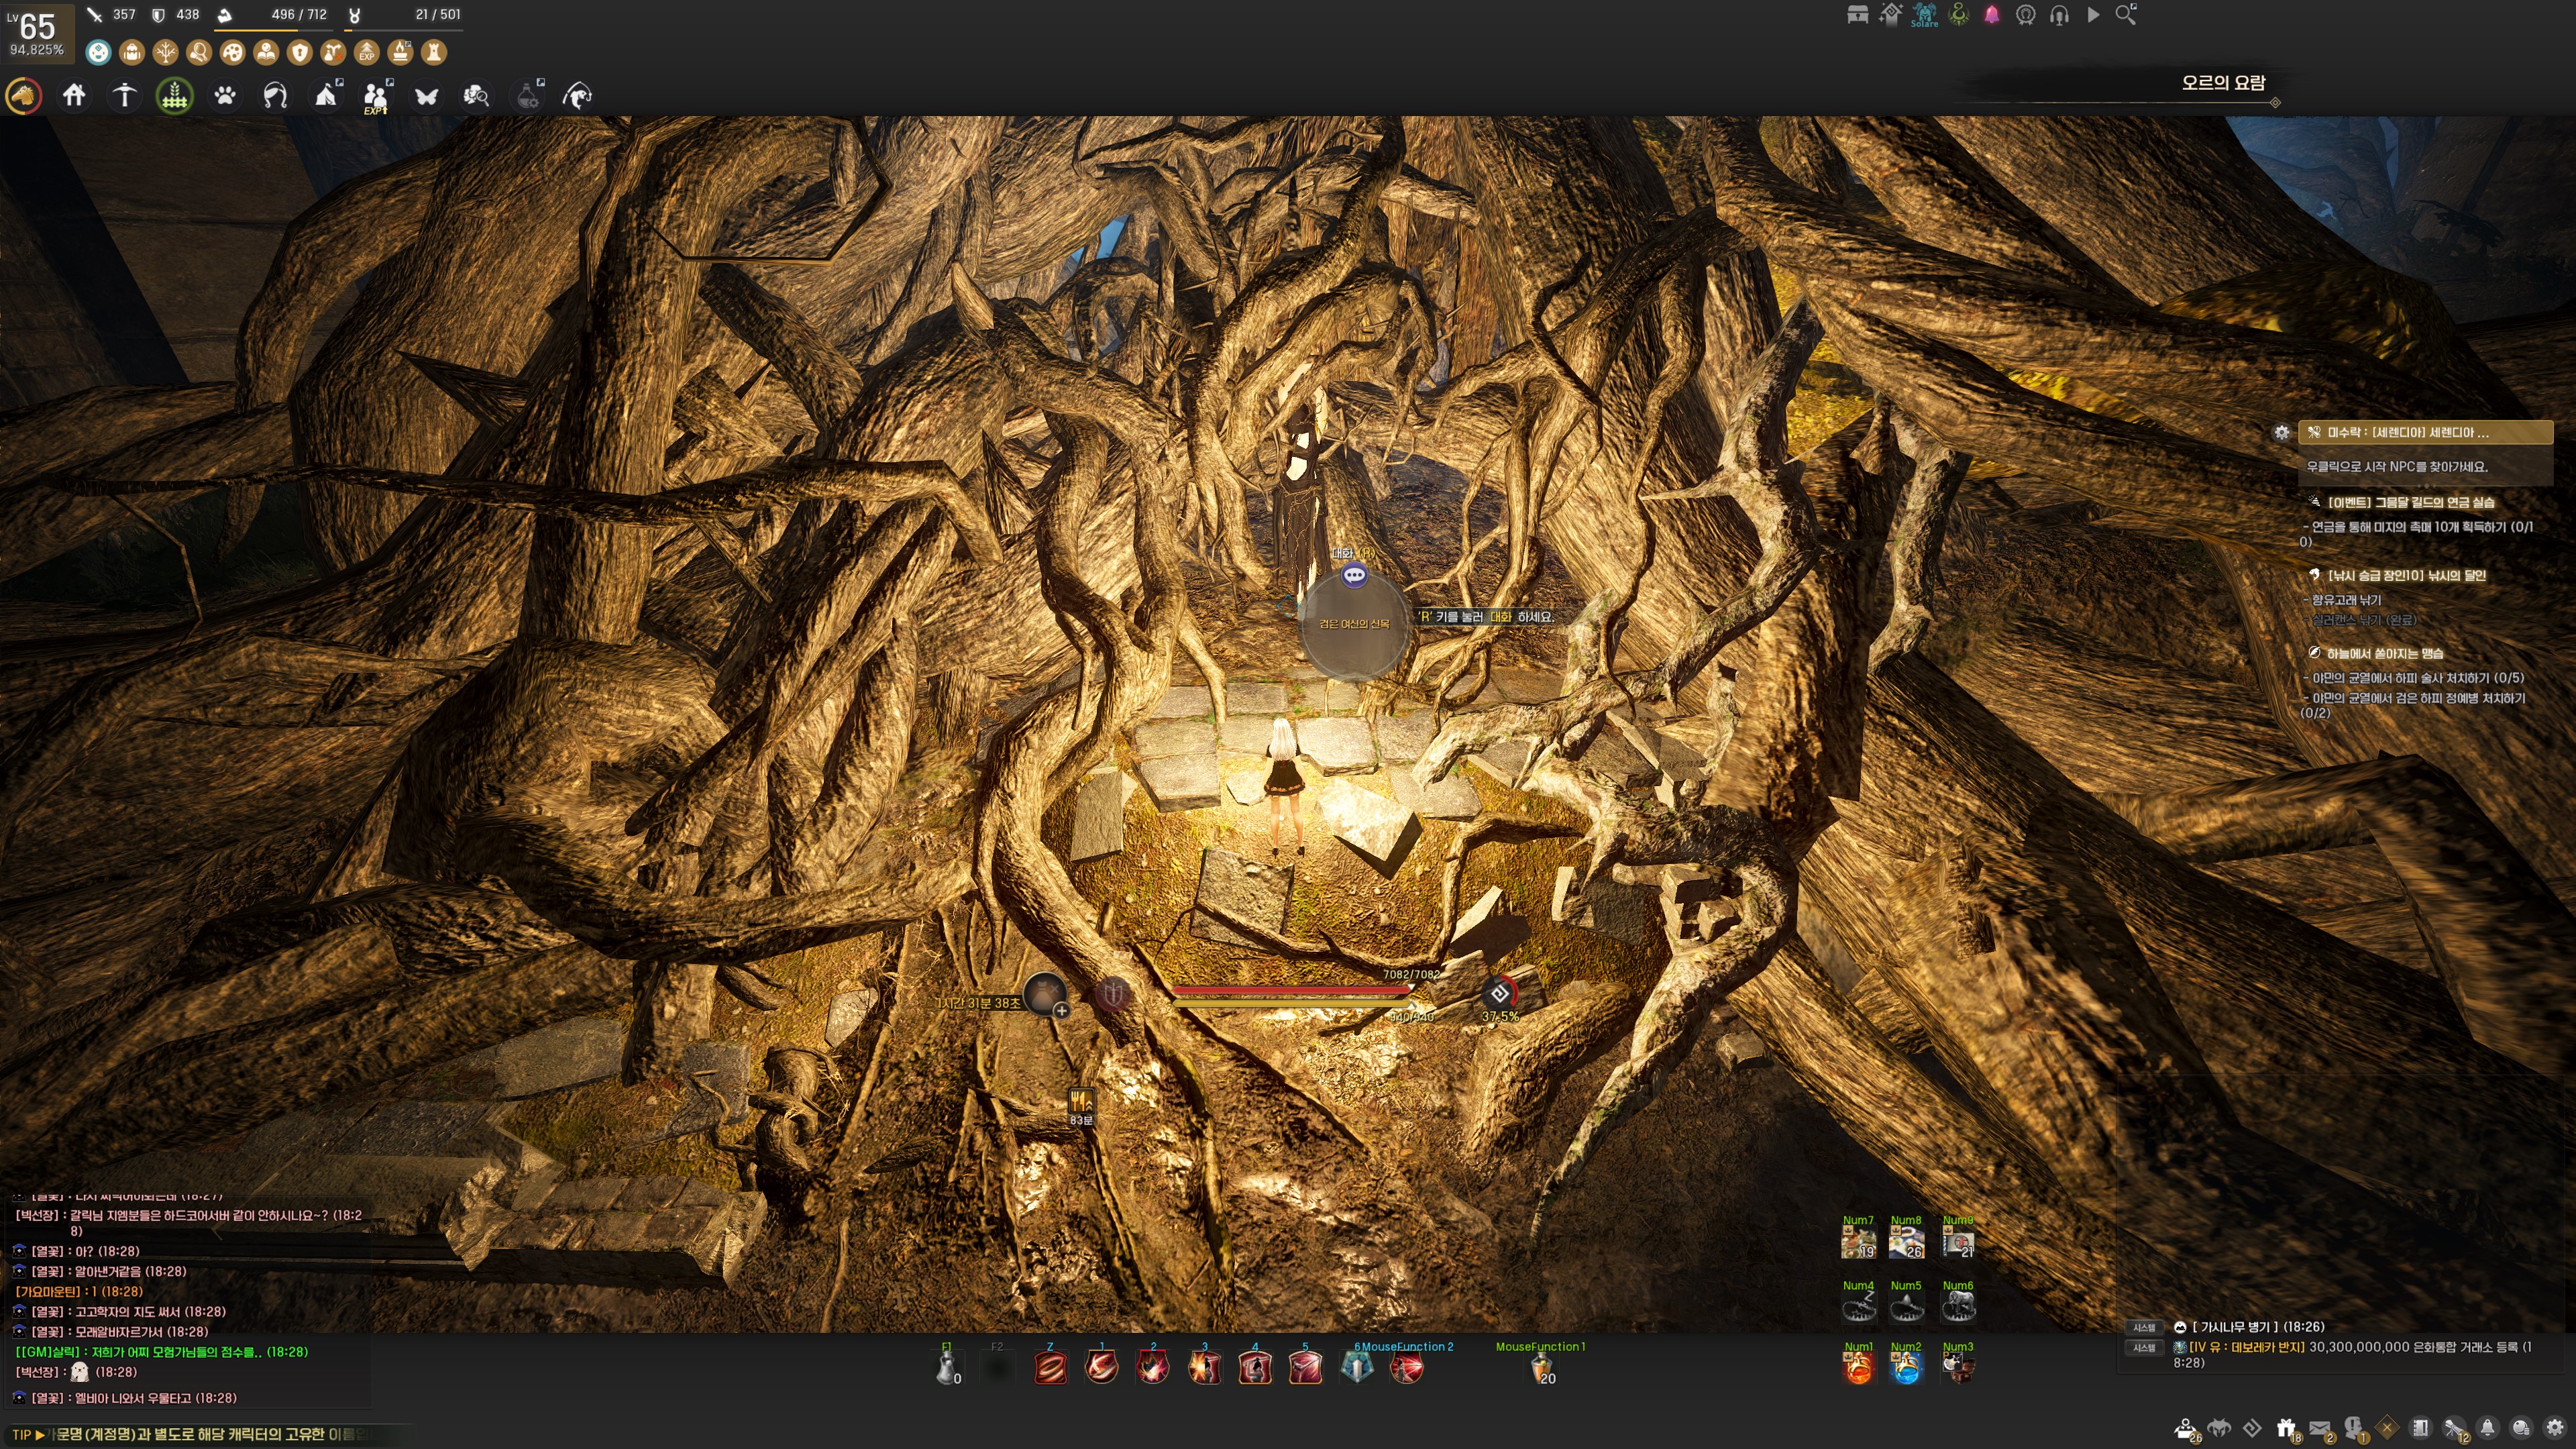This screenshot has height=1449, width=2576.
Task: Click the garden farming fence icon
Action: 174,96
